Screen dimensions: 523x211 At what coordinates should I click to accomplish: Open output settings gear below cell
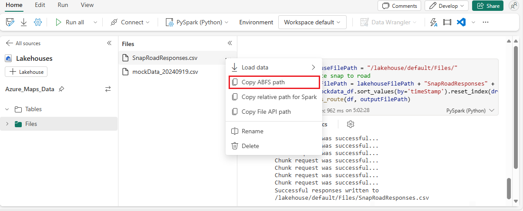[x=351, y=124]
